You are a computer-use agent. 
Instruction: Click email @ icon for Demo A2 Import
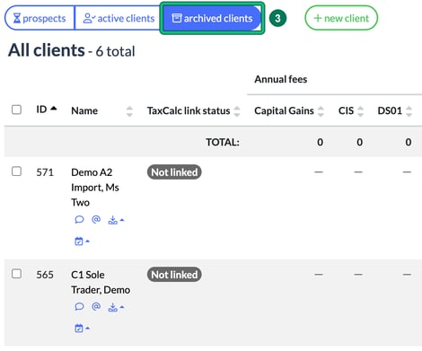click(x=96, y=219)
